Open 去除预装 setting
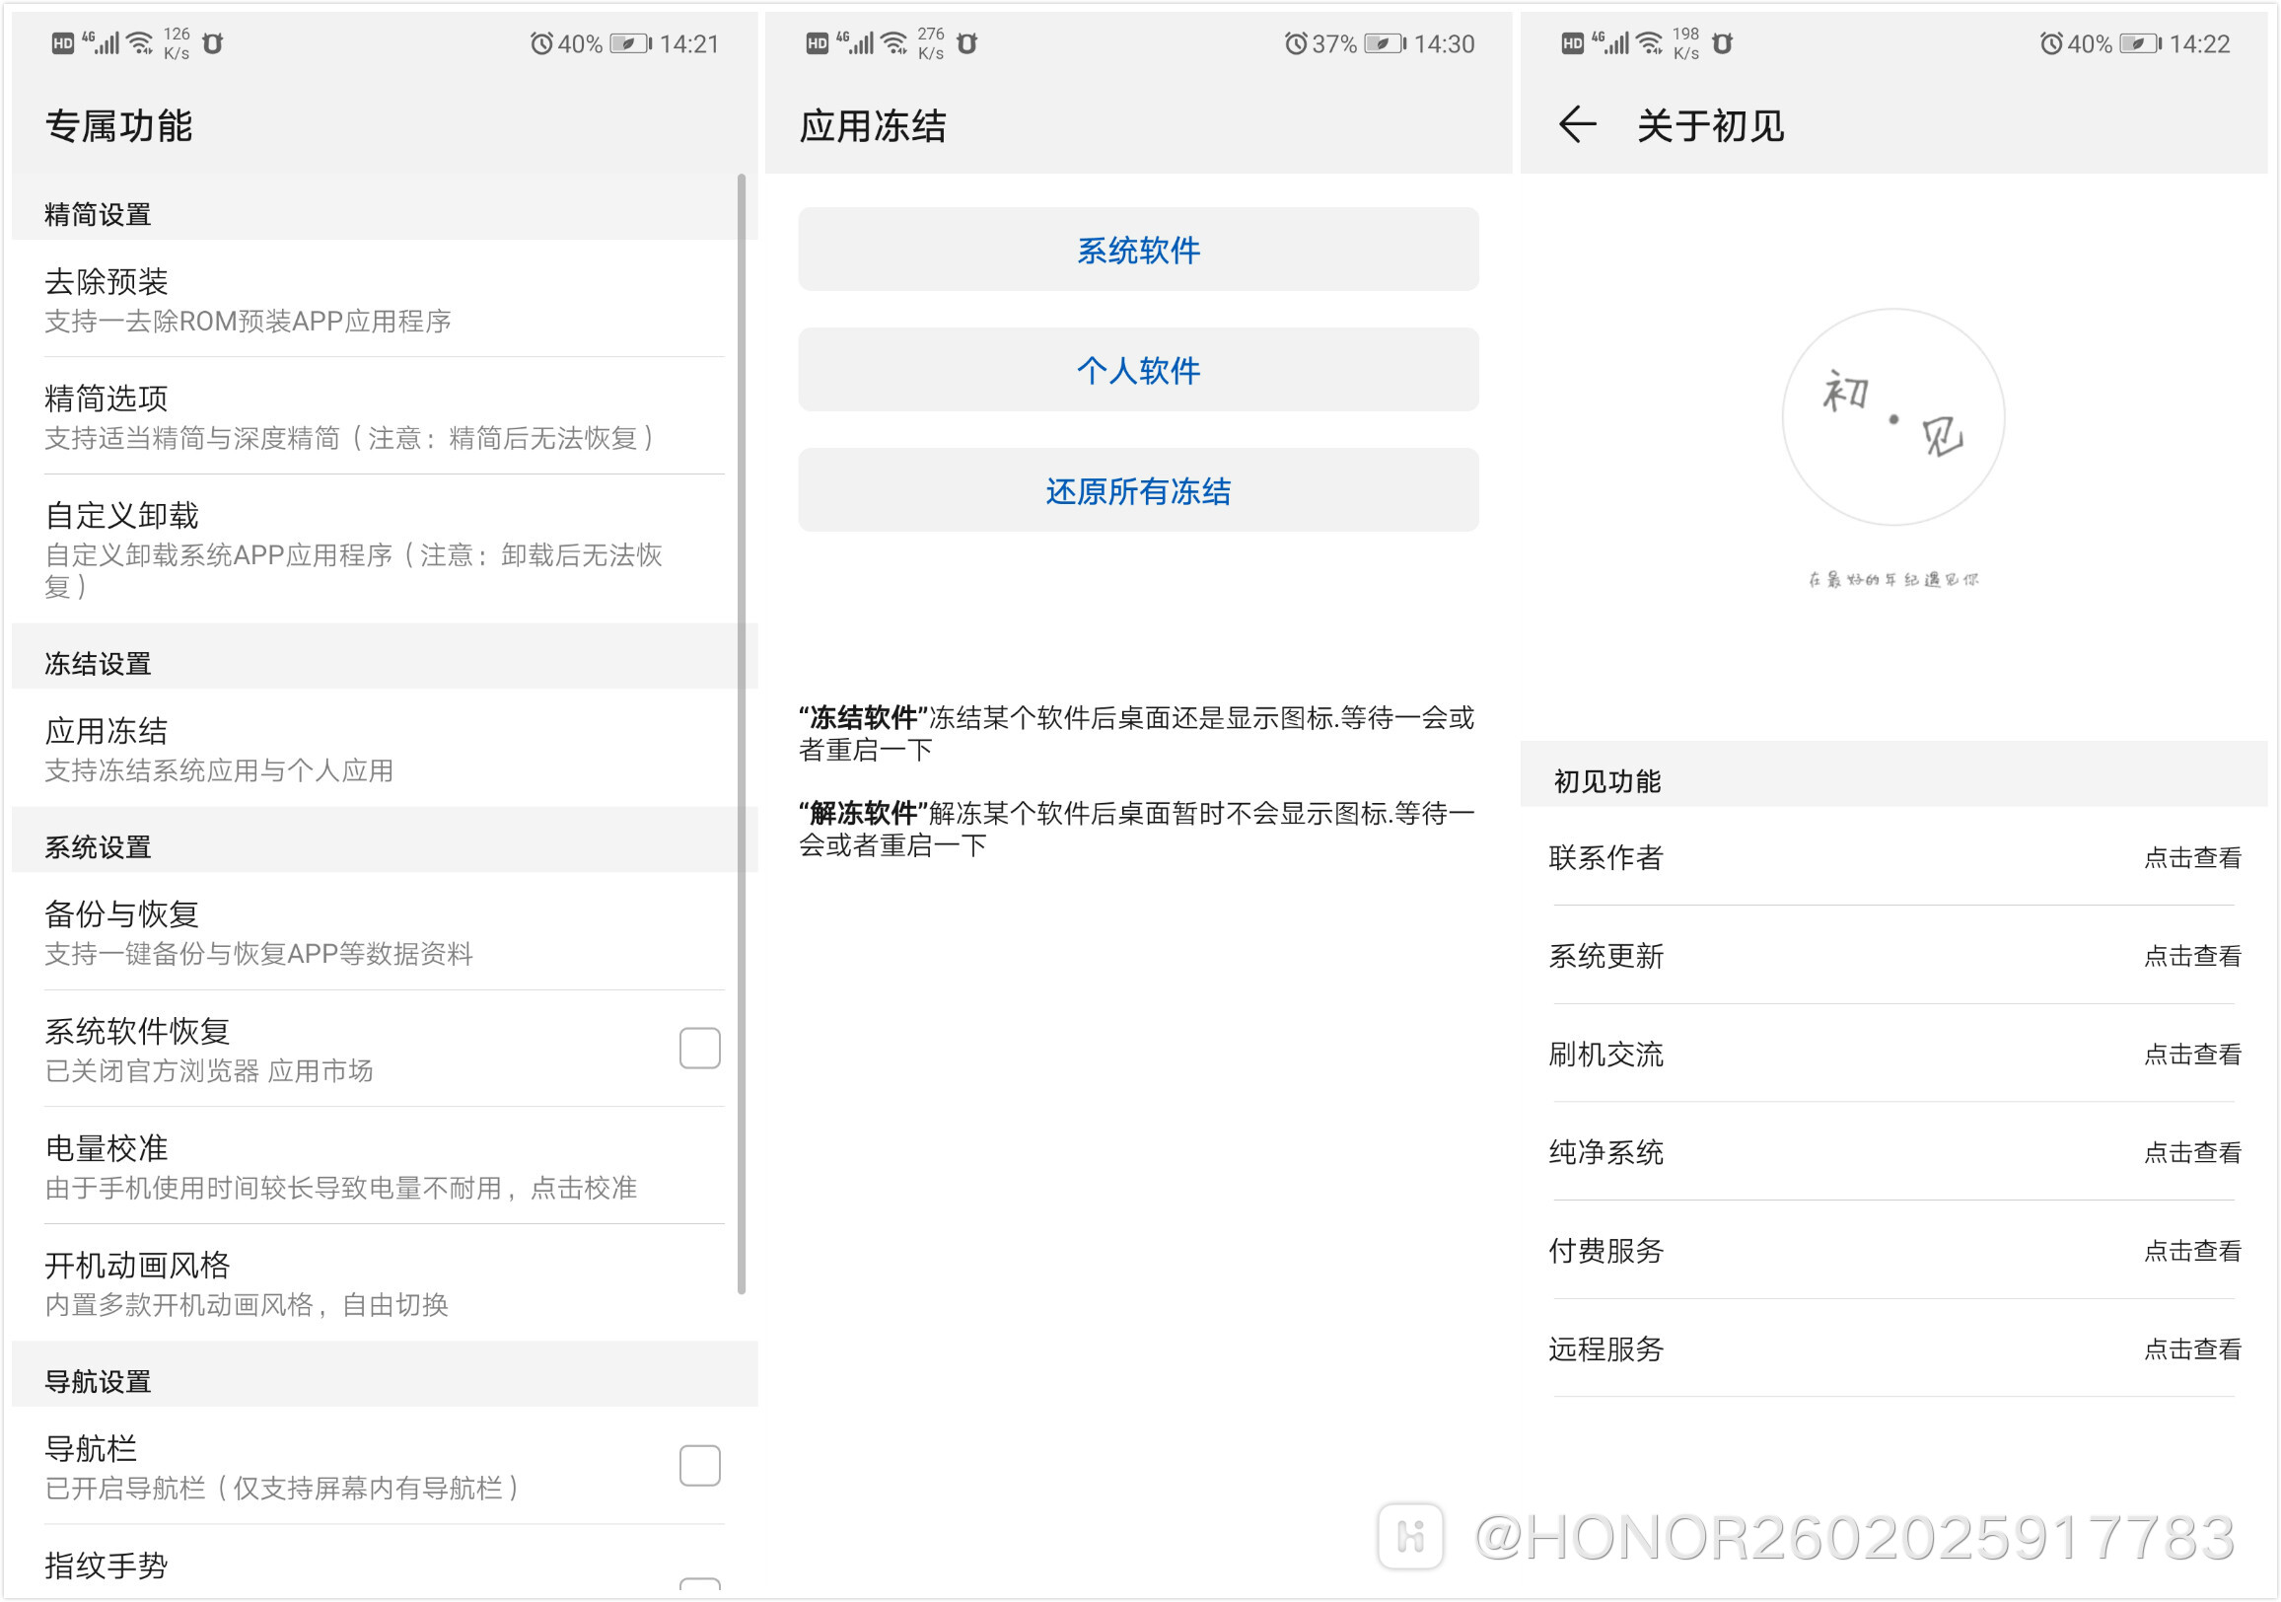Viewport: 2281px width, 1602px height. coord(385,299)
